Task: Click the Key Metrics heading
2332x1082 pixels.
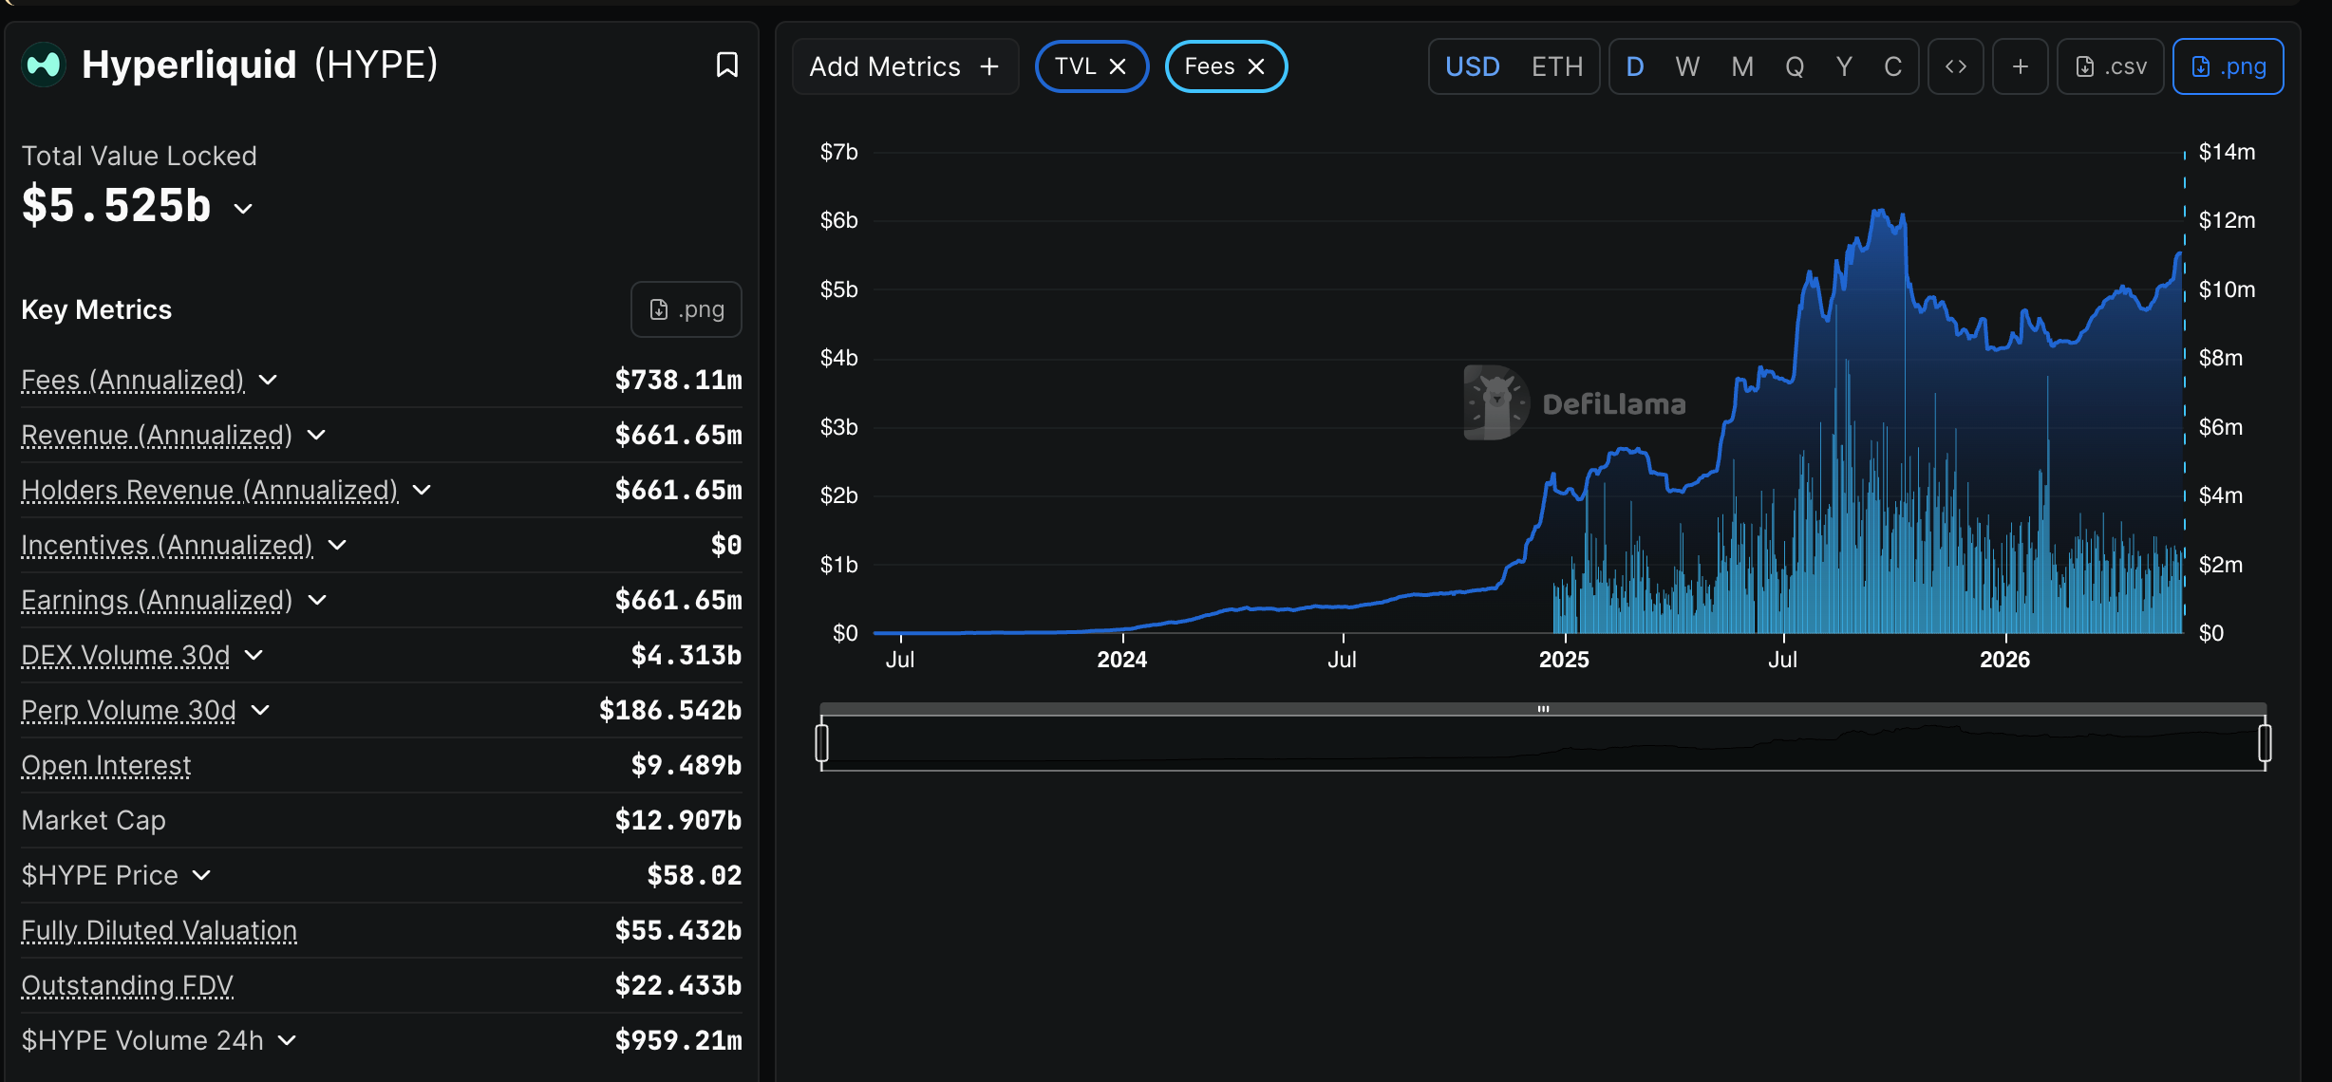Action: pos(97,309)
